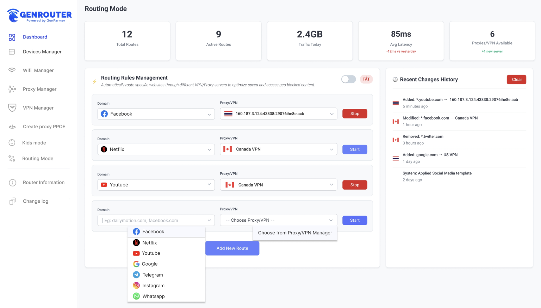Click the Routing Mode sidebar icon
The image size is (541, 308).
point(12,159)
